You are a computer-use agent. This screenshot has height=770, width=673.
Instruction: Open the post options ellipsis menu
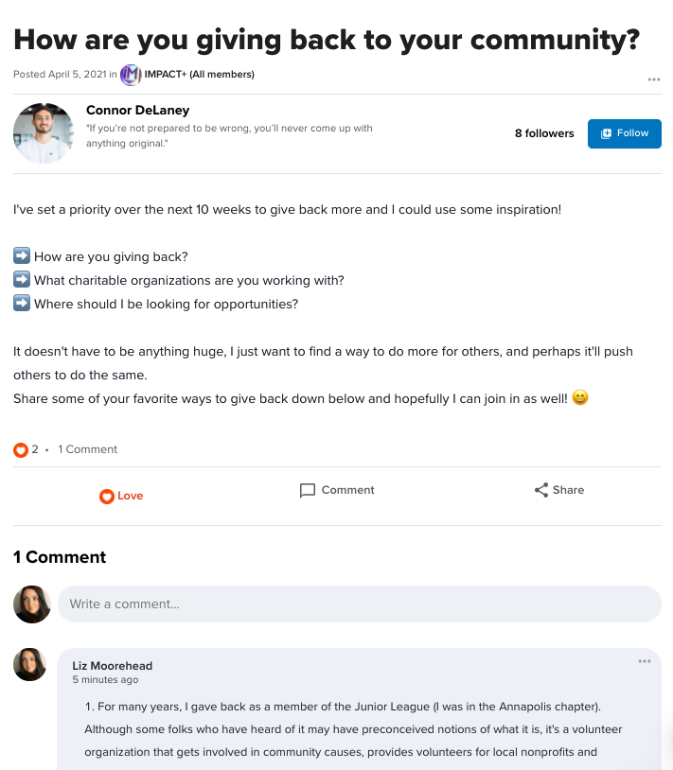point(654,79)
